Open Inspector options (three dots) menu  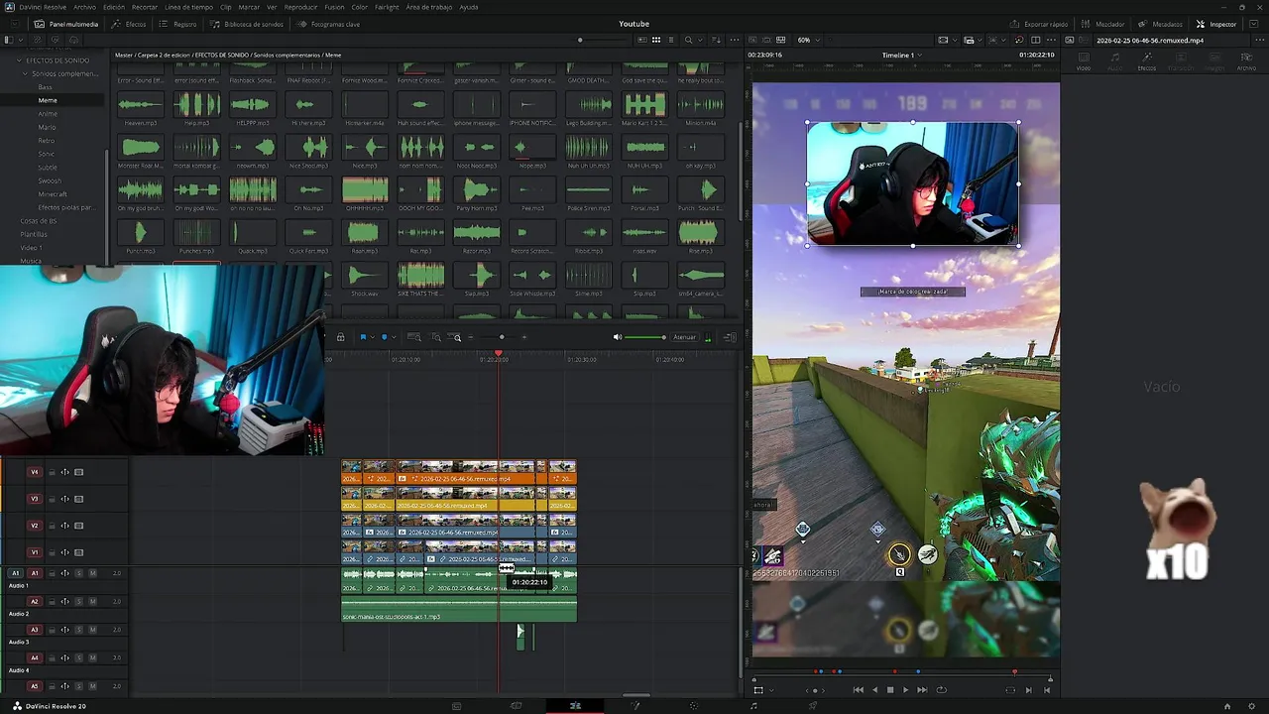[1260, 41]
